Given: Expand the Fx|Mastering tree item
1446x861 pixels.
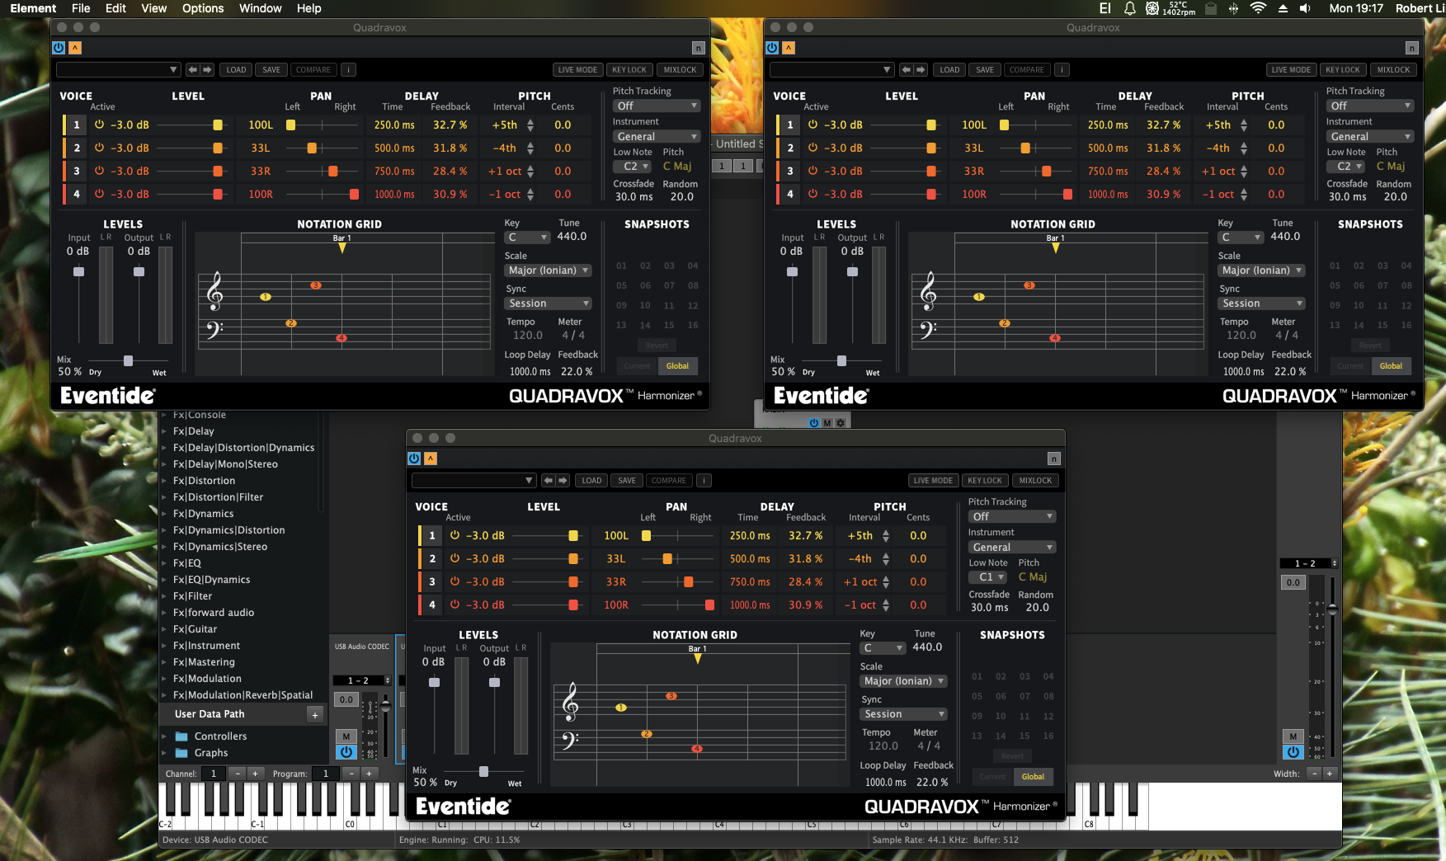Looking at the screenshot, I should pos(164,662).
